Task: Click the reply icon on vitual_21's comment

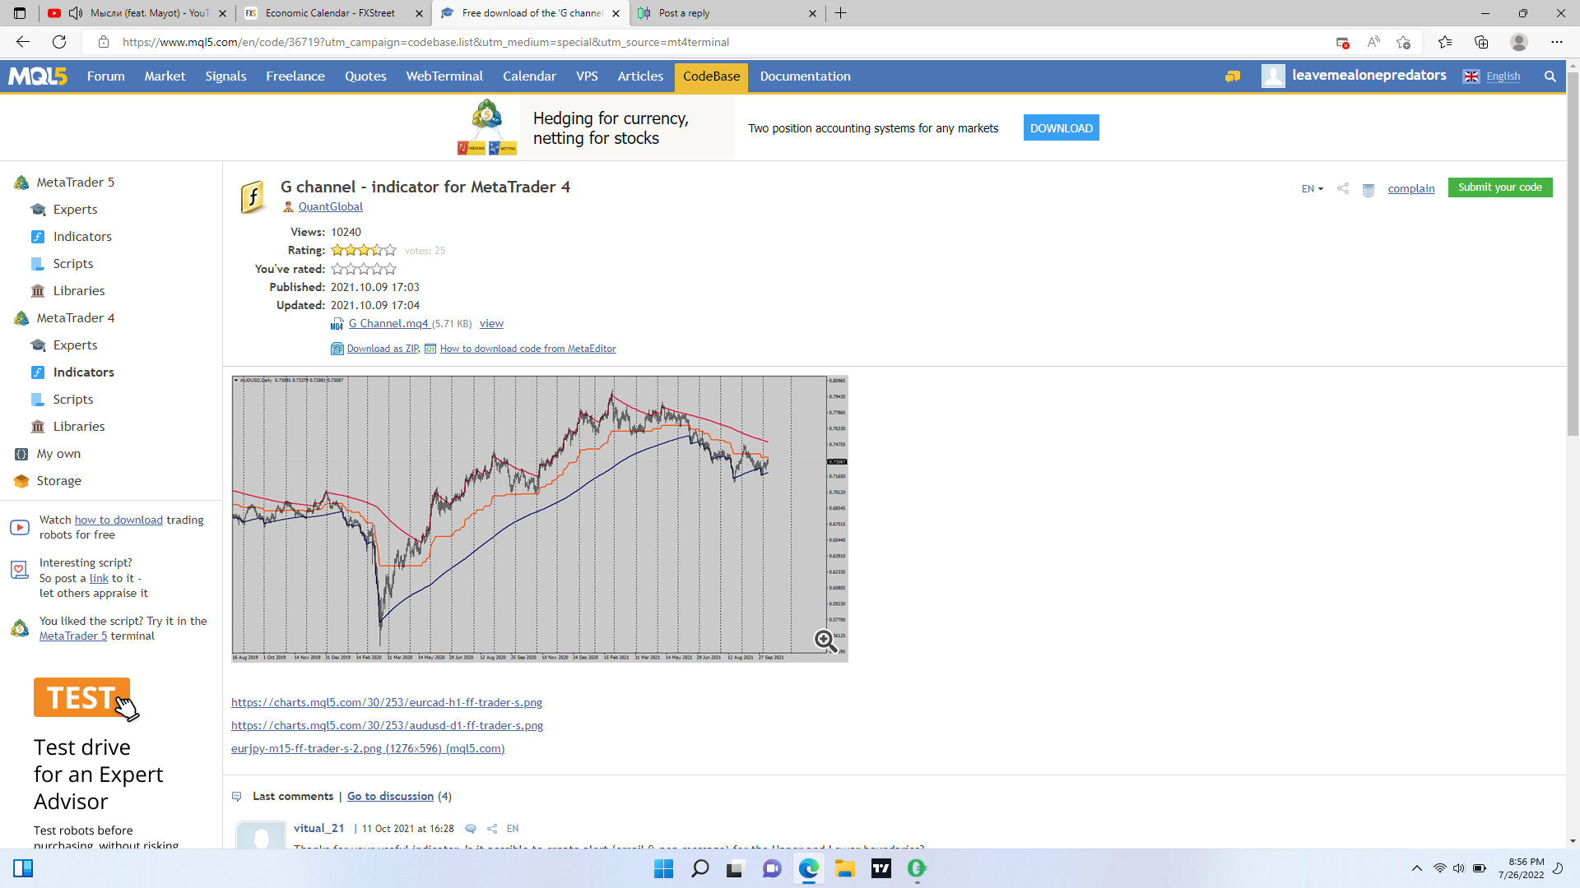Action: point(471,829)
